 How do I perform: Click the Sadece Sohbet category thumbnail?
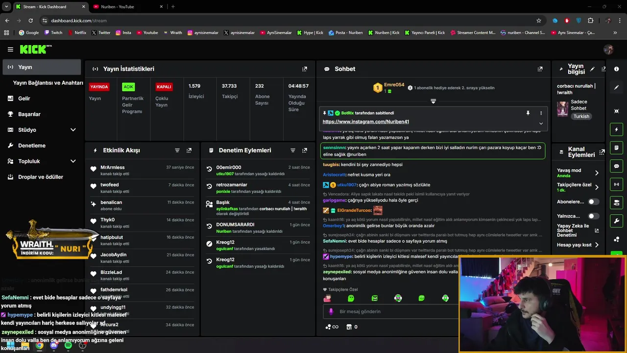point(562,109)
